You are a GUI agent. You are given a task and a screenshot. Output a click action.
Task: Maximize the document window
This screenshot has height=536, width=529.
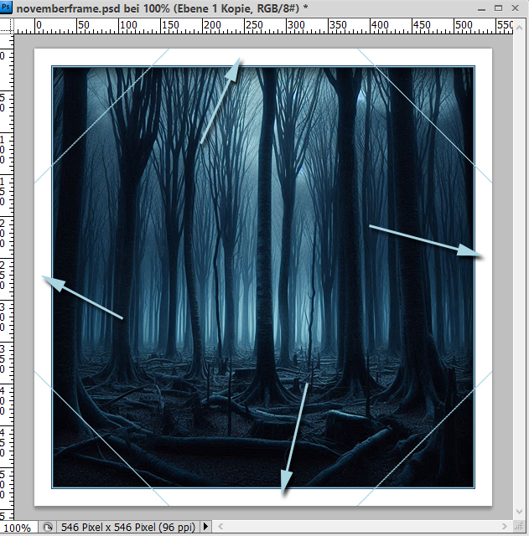coord(500,8)
